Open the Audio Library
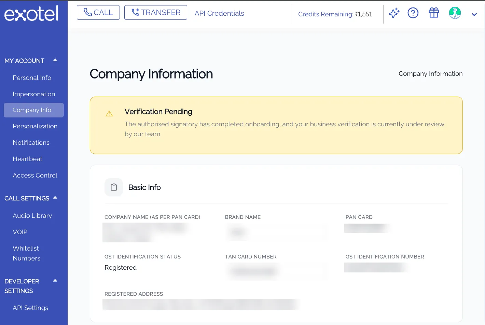This screenshot has height=325, width=485. point(32,216)
